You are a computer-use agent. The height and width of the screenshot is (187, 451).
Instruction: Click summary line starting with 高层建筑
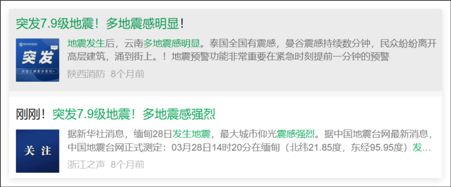[x=228, y=57]
